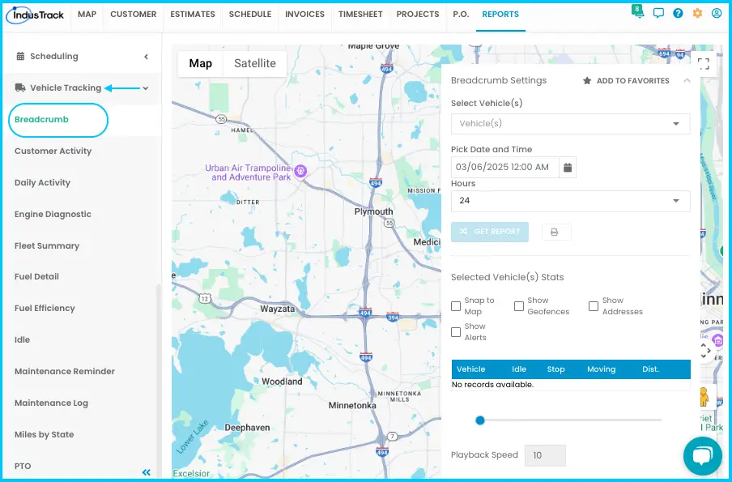Screen dimensions: 732x482
Task: Click the playback timeline slider handle
Action: click(x=480, y=420)
